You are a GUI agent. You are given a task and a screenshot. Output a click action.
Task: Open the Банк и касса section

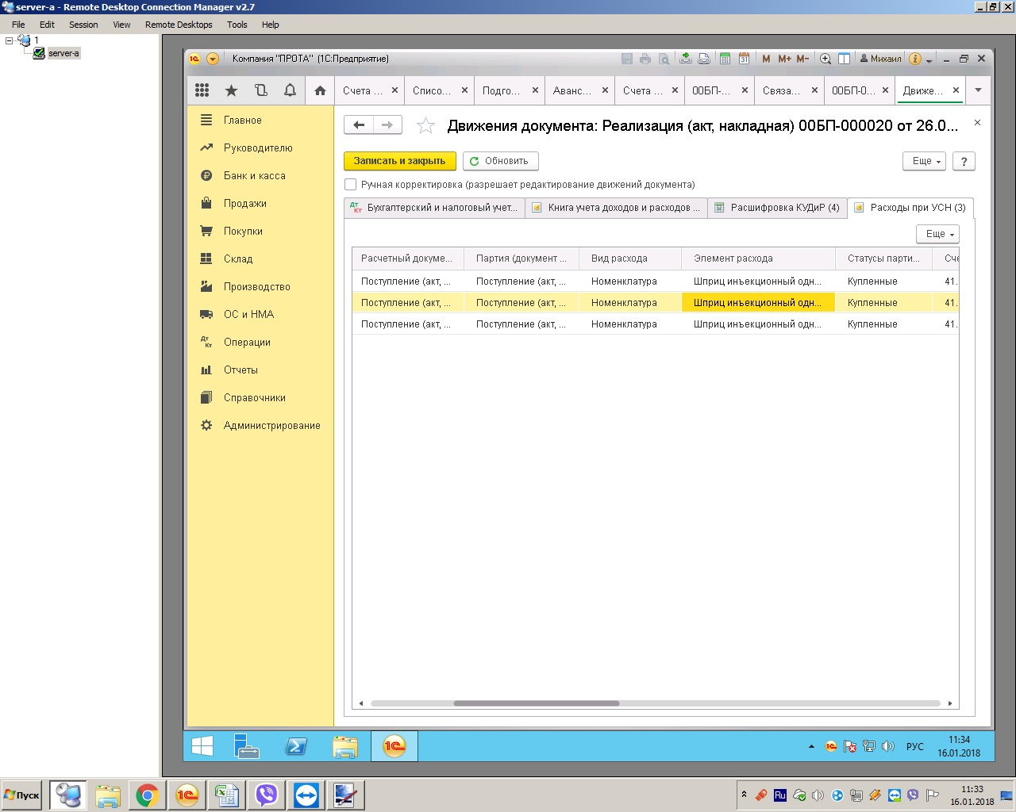(255, 175)
